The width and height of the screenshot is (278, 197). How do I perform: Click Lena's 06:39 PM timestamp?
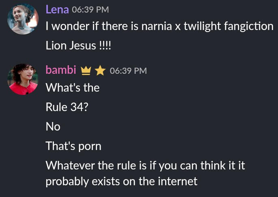click(x=90, y=10)
